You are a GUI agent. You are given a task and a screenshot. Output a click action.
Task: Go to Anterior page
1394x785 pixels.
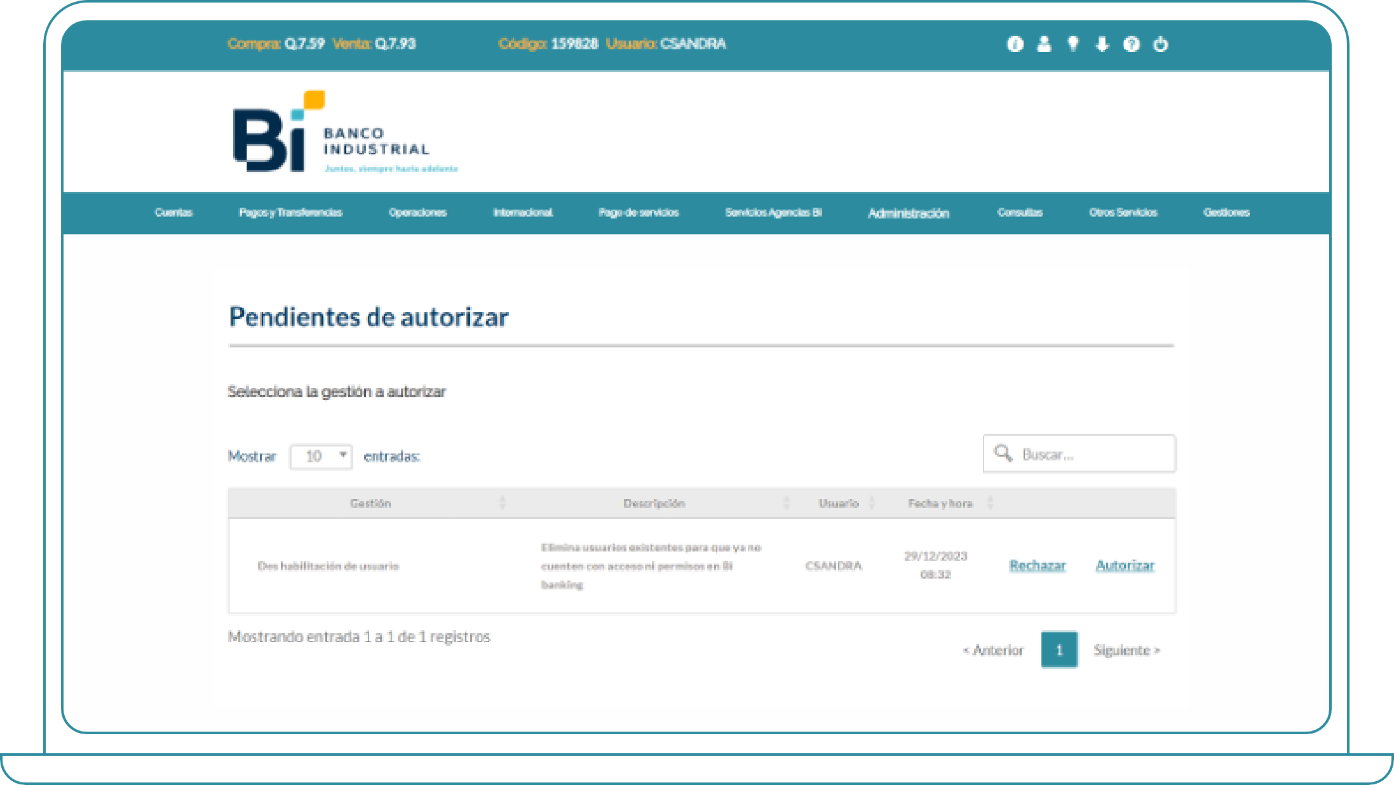click(993, 650)
